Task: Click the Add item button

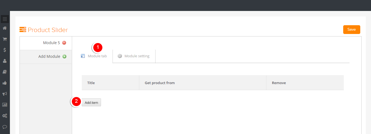Action: (91, 102)
